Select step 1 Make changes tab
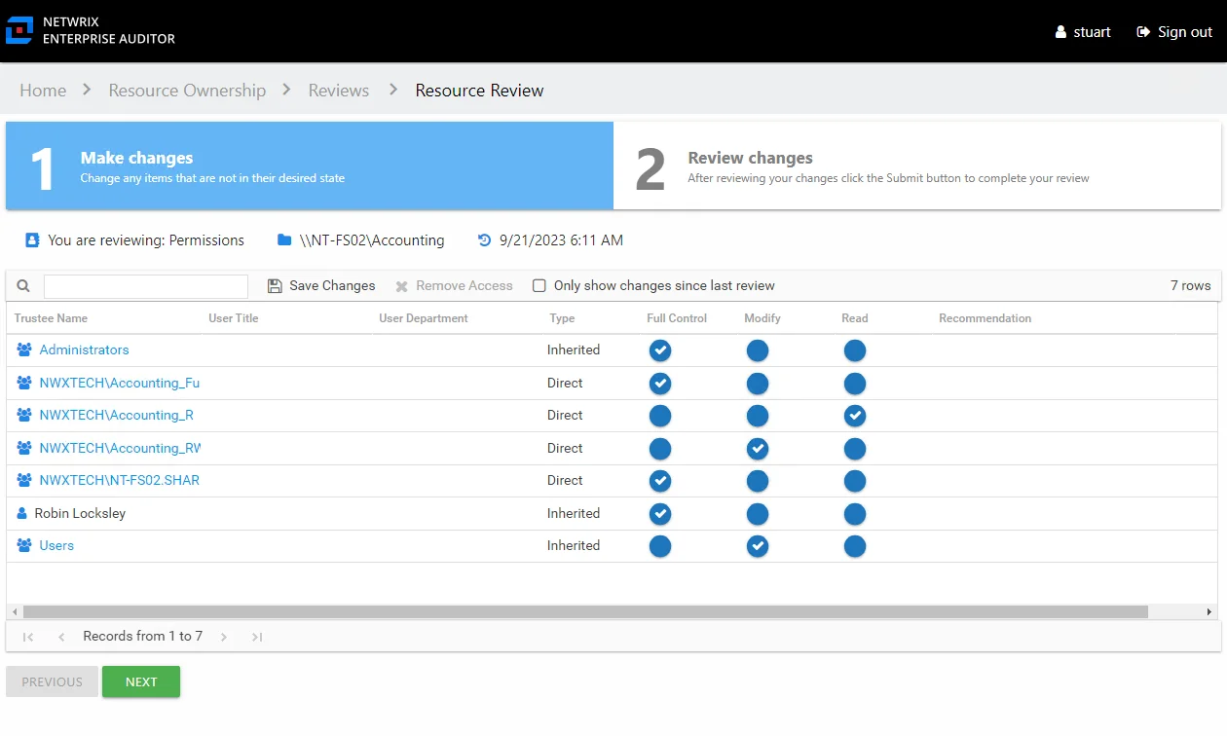Viewport: 1227px width, 736px height. (310, 166)
